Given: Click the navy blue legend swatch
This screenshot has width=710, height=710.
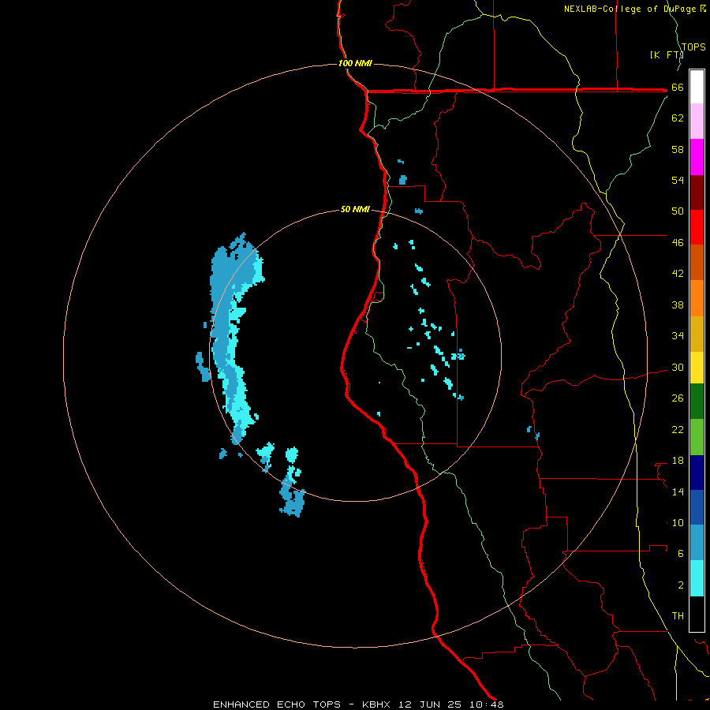Looking at the screenshot, I should pyautogui.click(x=697, y=473).
